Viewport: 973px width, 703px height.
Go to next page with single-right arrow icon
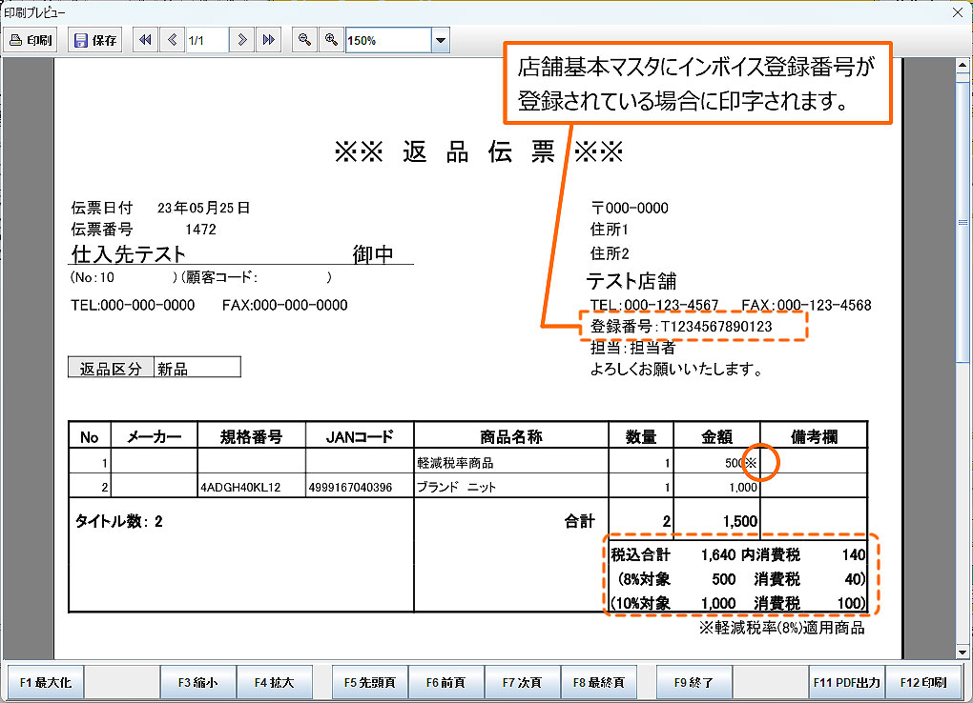tap(243, 40)
